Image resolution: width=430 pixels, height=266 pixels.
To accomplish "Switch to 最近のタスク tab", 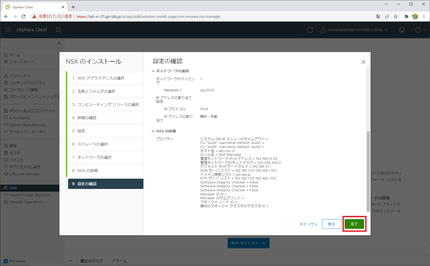I will point(92,261).
